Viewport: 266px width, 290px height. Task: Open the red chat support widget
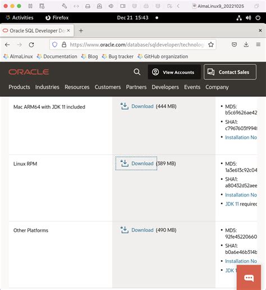249,278
